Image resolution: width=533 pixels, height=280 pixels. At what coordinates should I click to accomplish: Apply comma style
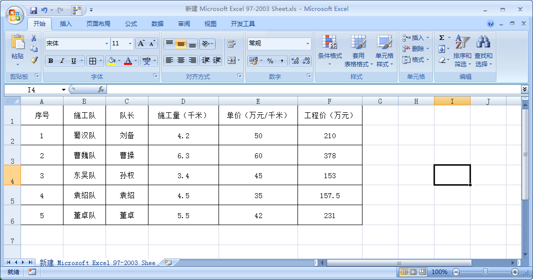[x=282, y=61]
